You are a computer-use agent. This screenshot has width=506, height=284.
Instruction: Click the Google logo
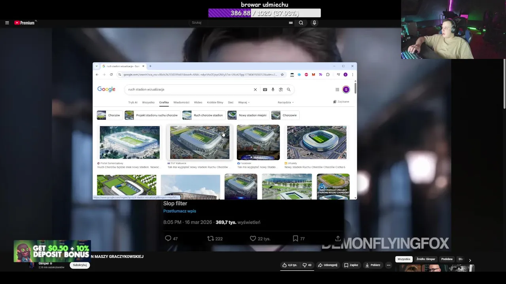point(106,90)
